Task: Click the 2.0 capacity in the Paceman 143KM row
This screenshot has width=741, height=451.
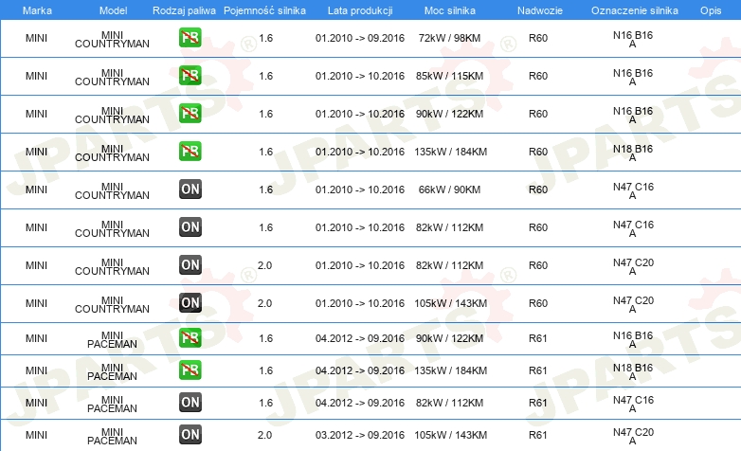Action: [x=264, y=435]
